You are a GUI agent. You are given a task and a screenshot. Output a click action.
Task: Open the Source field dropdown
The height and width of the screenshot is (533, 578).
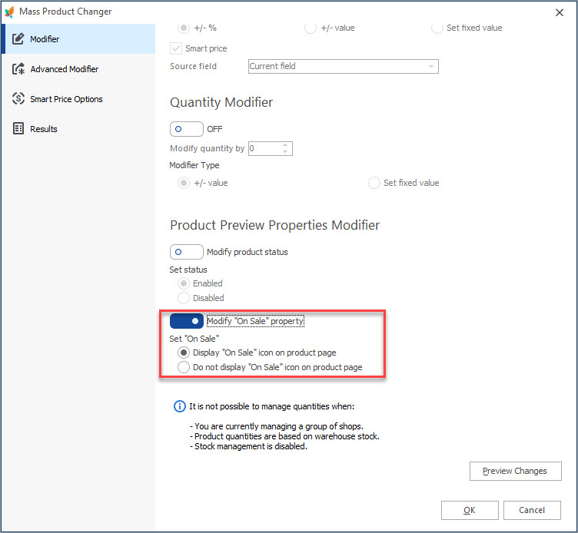[x=430, y=67]
